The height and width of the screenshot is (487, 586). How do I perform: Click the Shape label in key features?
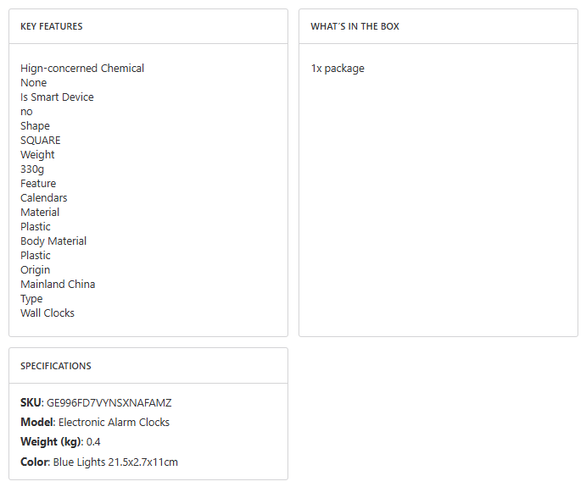tap(36, 126)
